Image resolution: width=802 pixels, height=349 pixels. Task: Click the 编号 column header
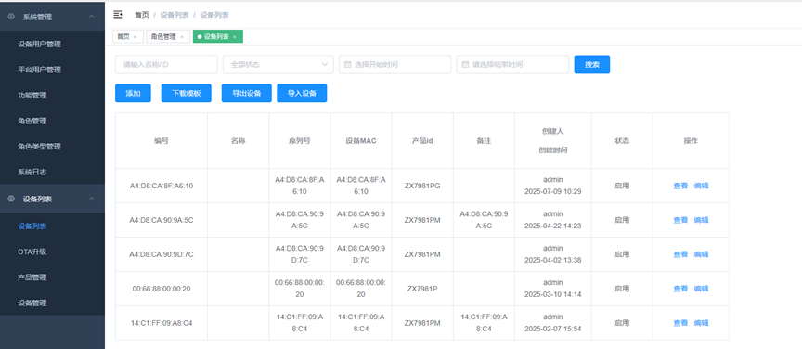click(162, 141)
